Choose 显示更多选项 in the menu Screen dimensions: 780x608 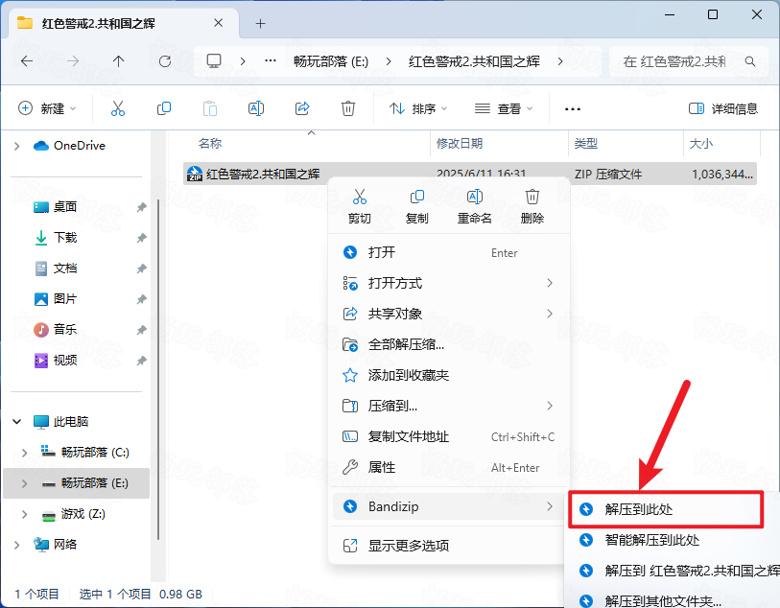click(449, 546)
